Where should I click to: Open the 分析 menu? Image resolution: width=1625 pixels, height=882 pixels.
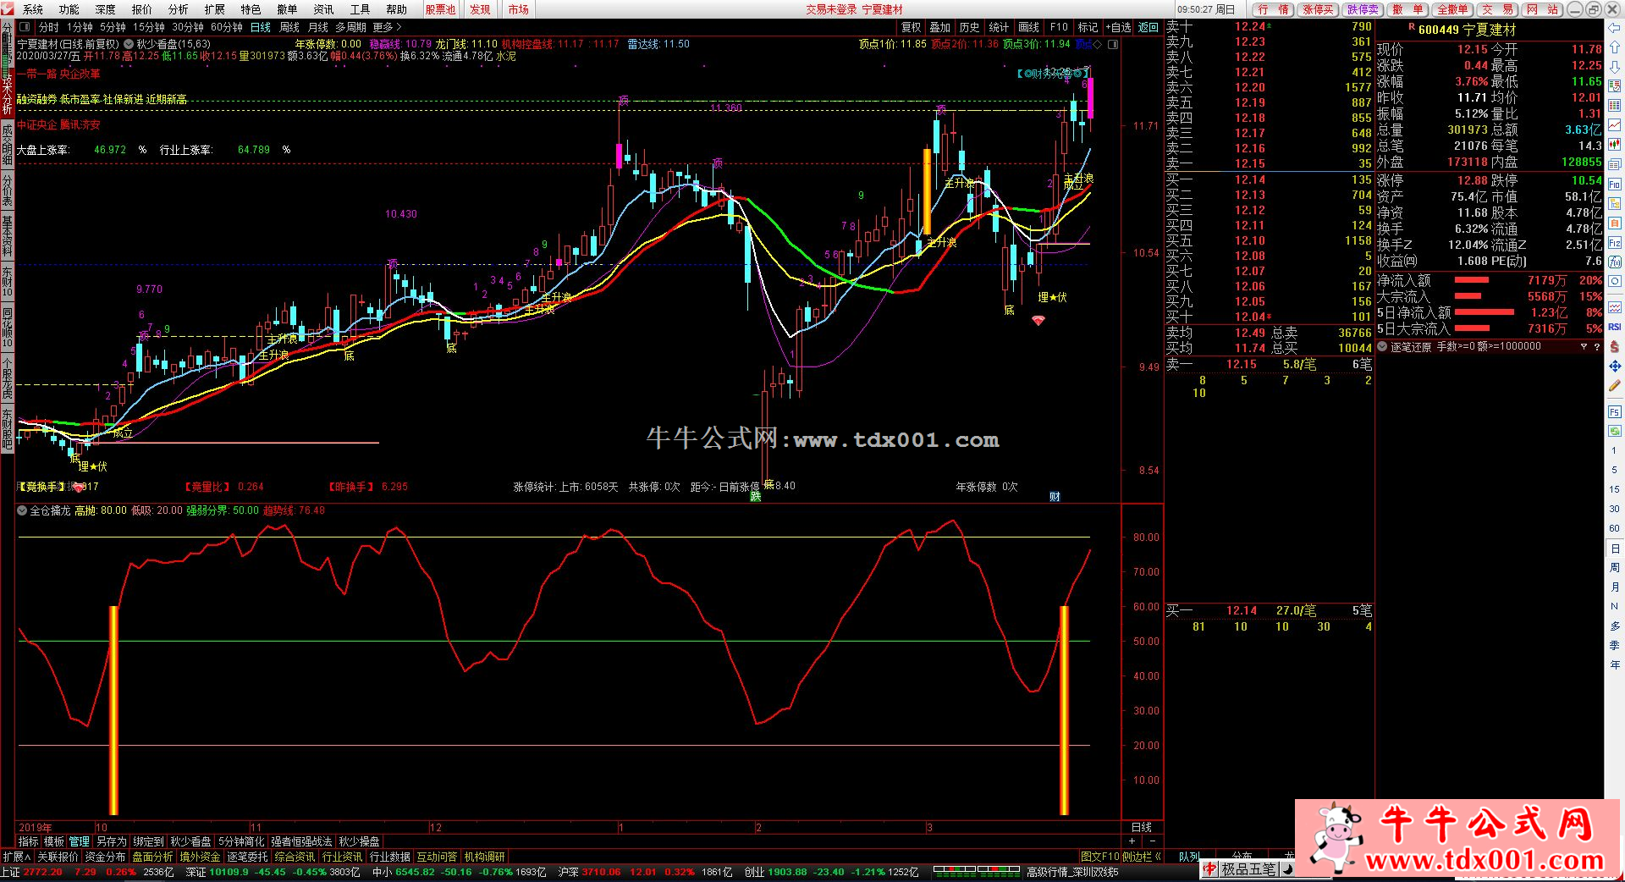pyautogui.click(x=178, y=9)
